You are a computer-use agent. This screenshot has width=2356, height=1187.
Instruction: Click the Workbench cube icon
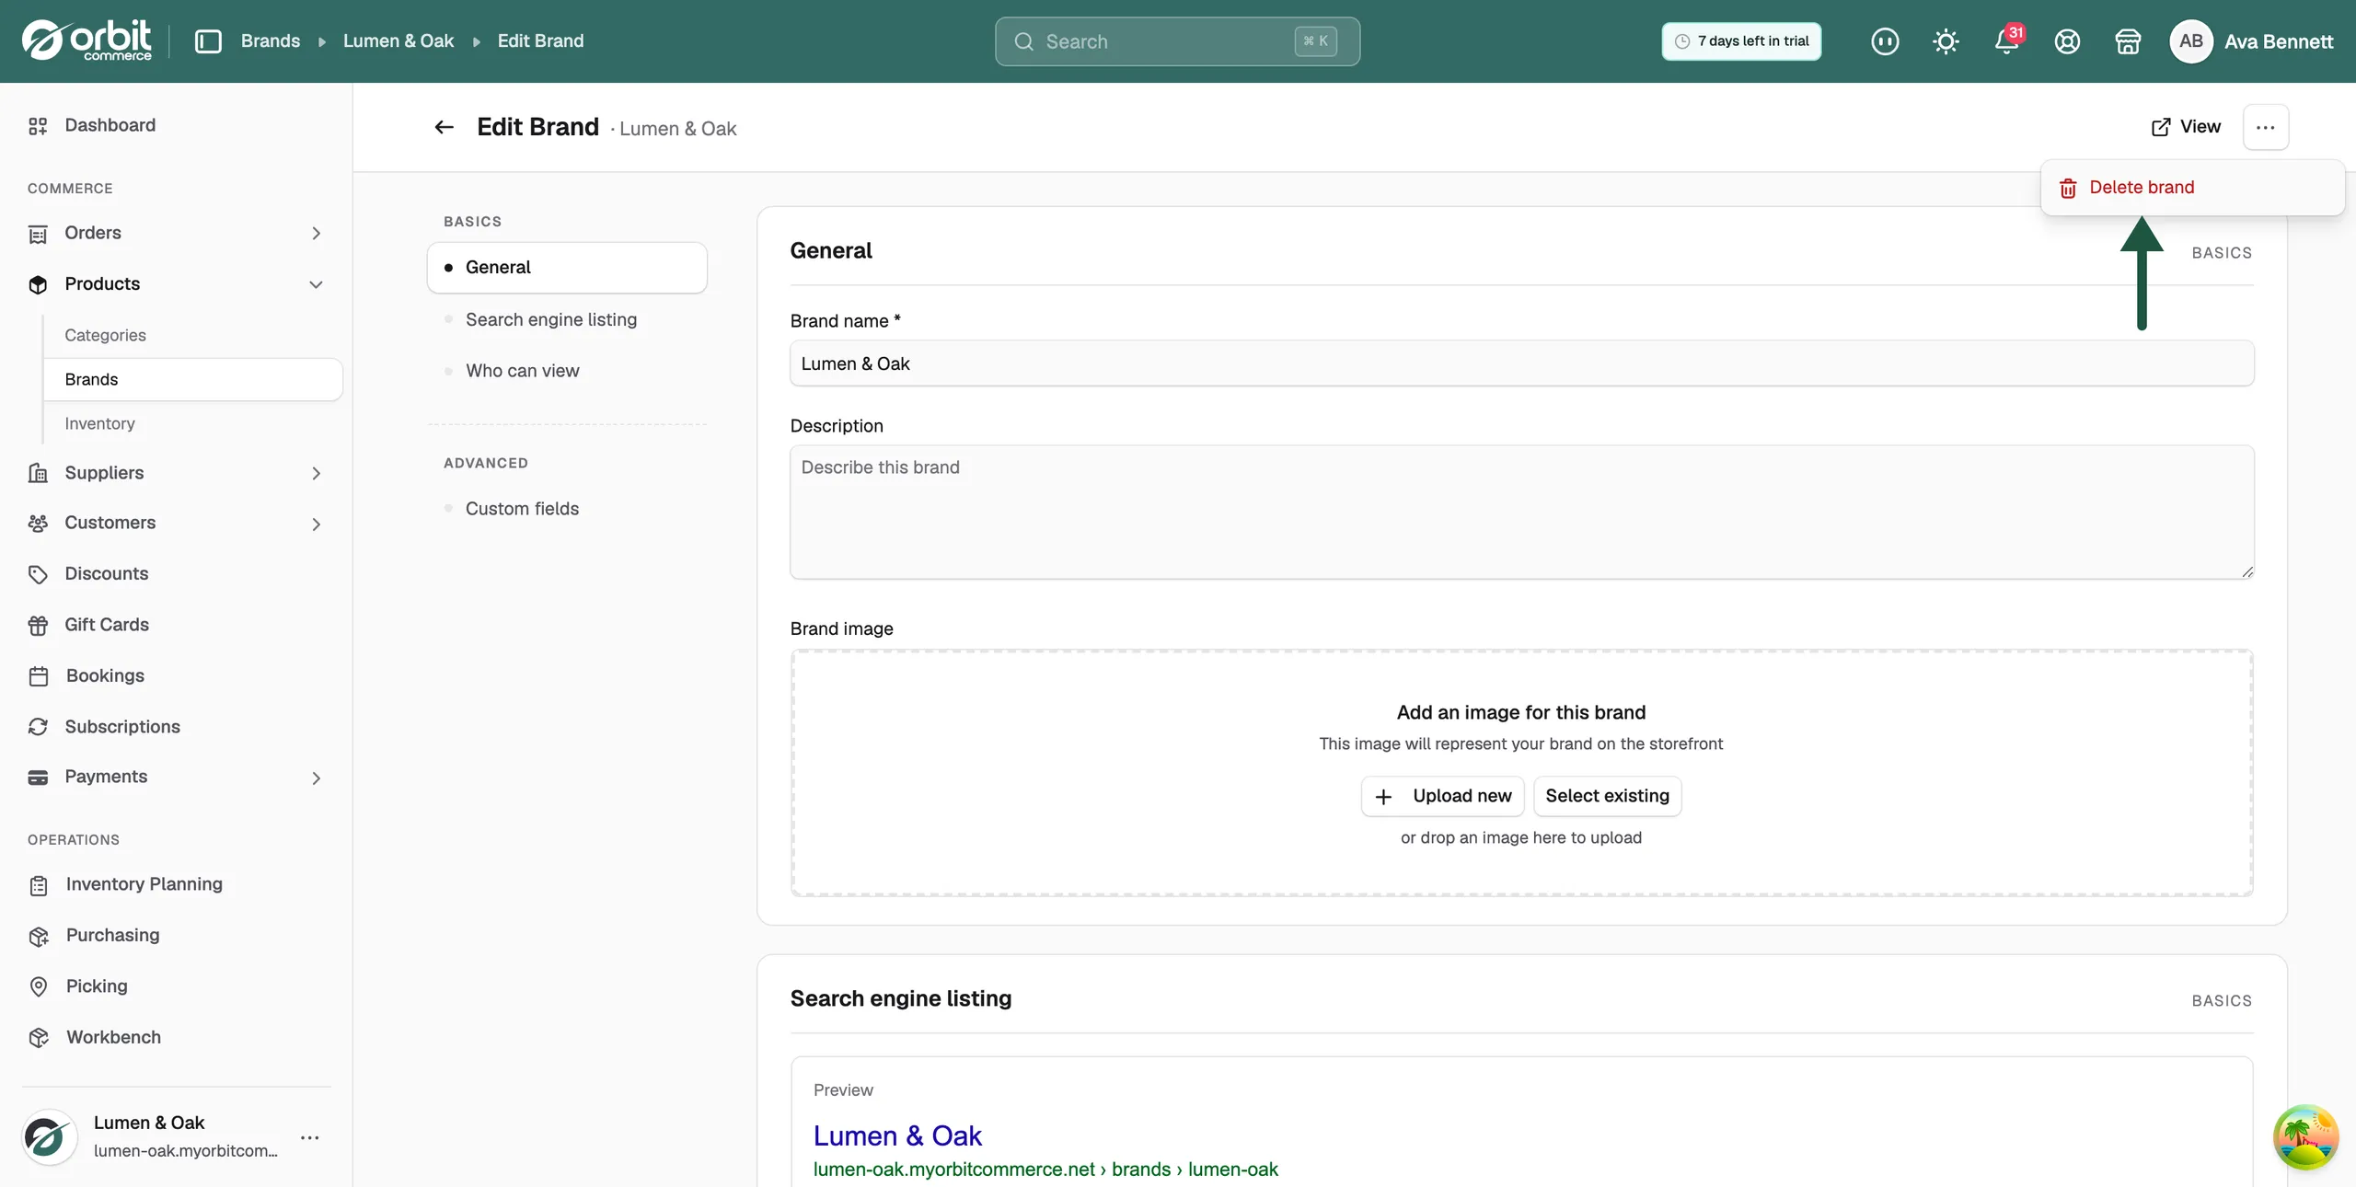[38, 1038]
